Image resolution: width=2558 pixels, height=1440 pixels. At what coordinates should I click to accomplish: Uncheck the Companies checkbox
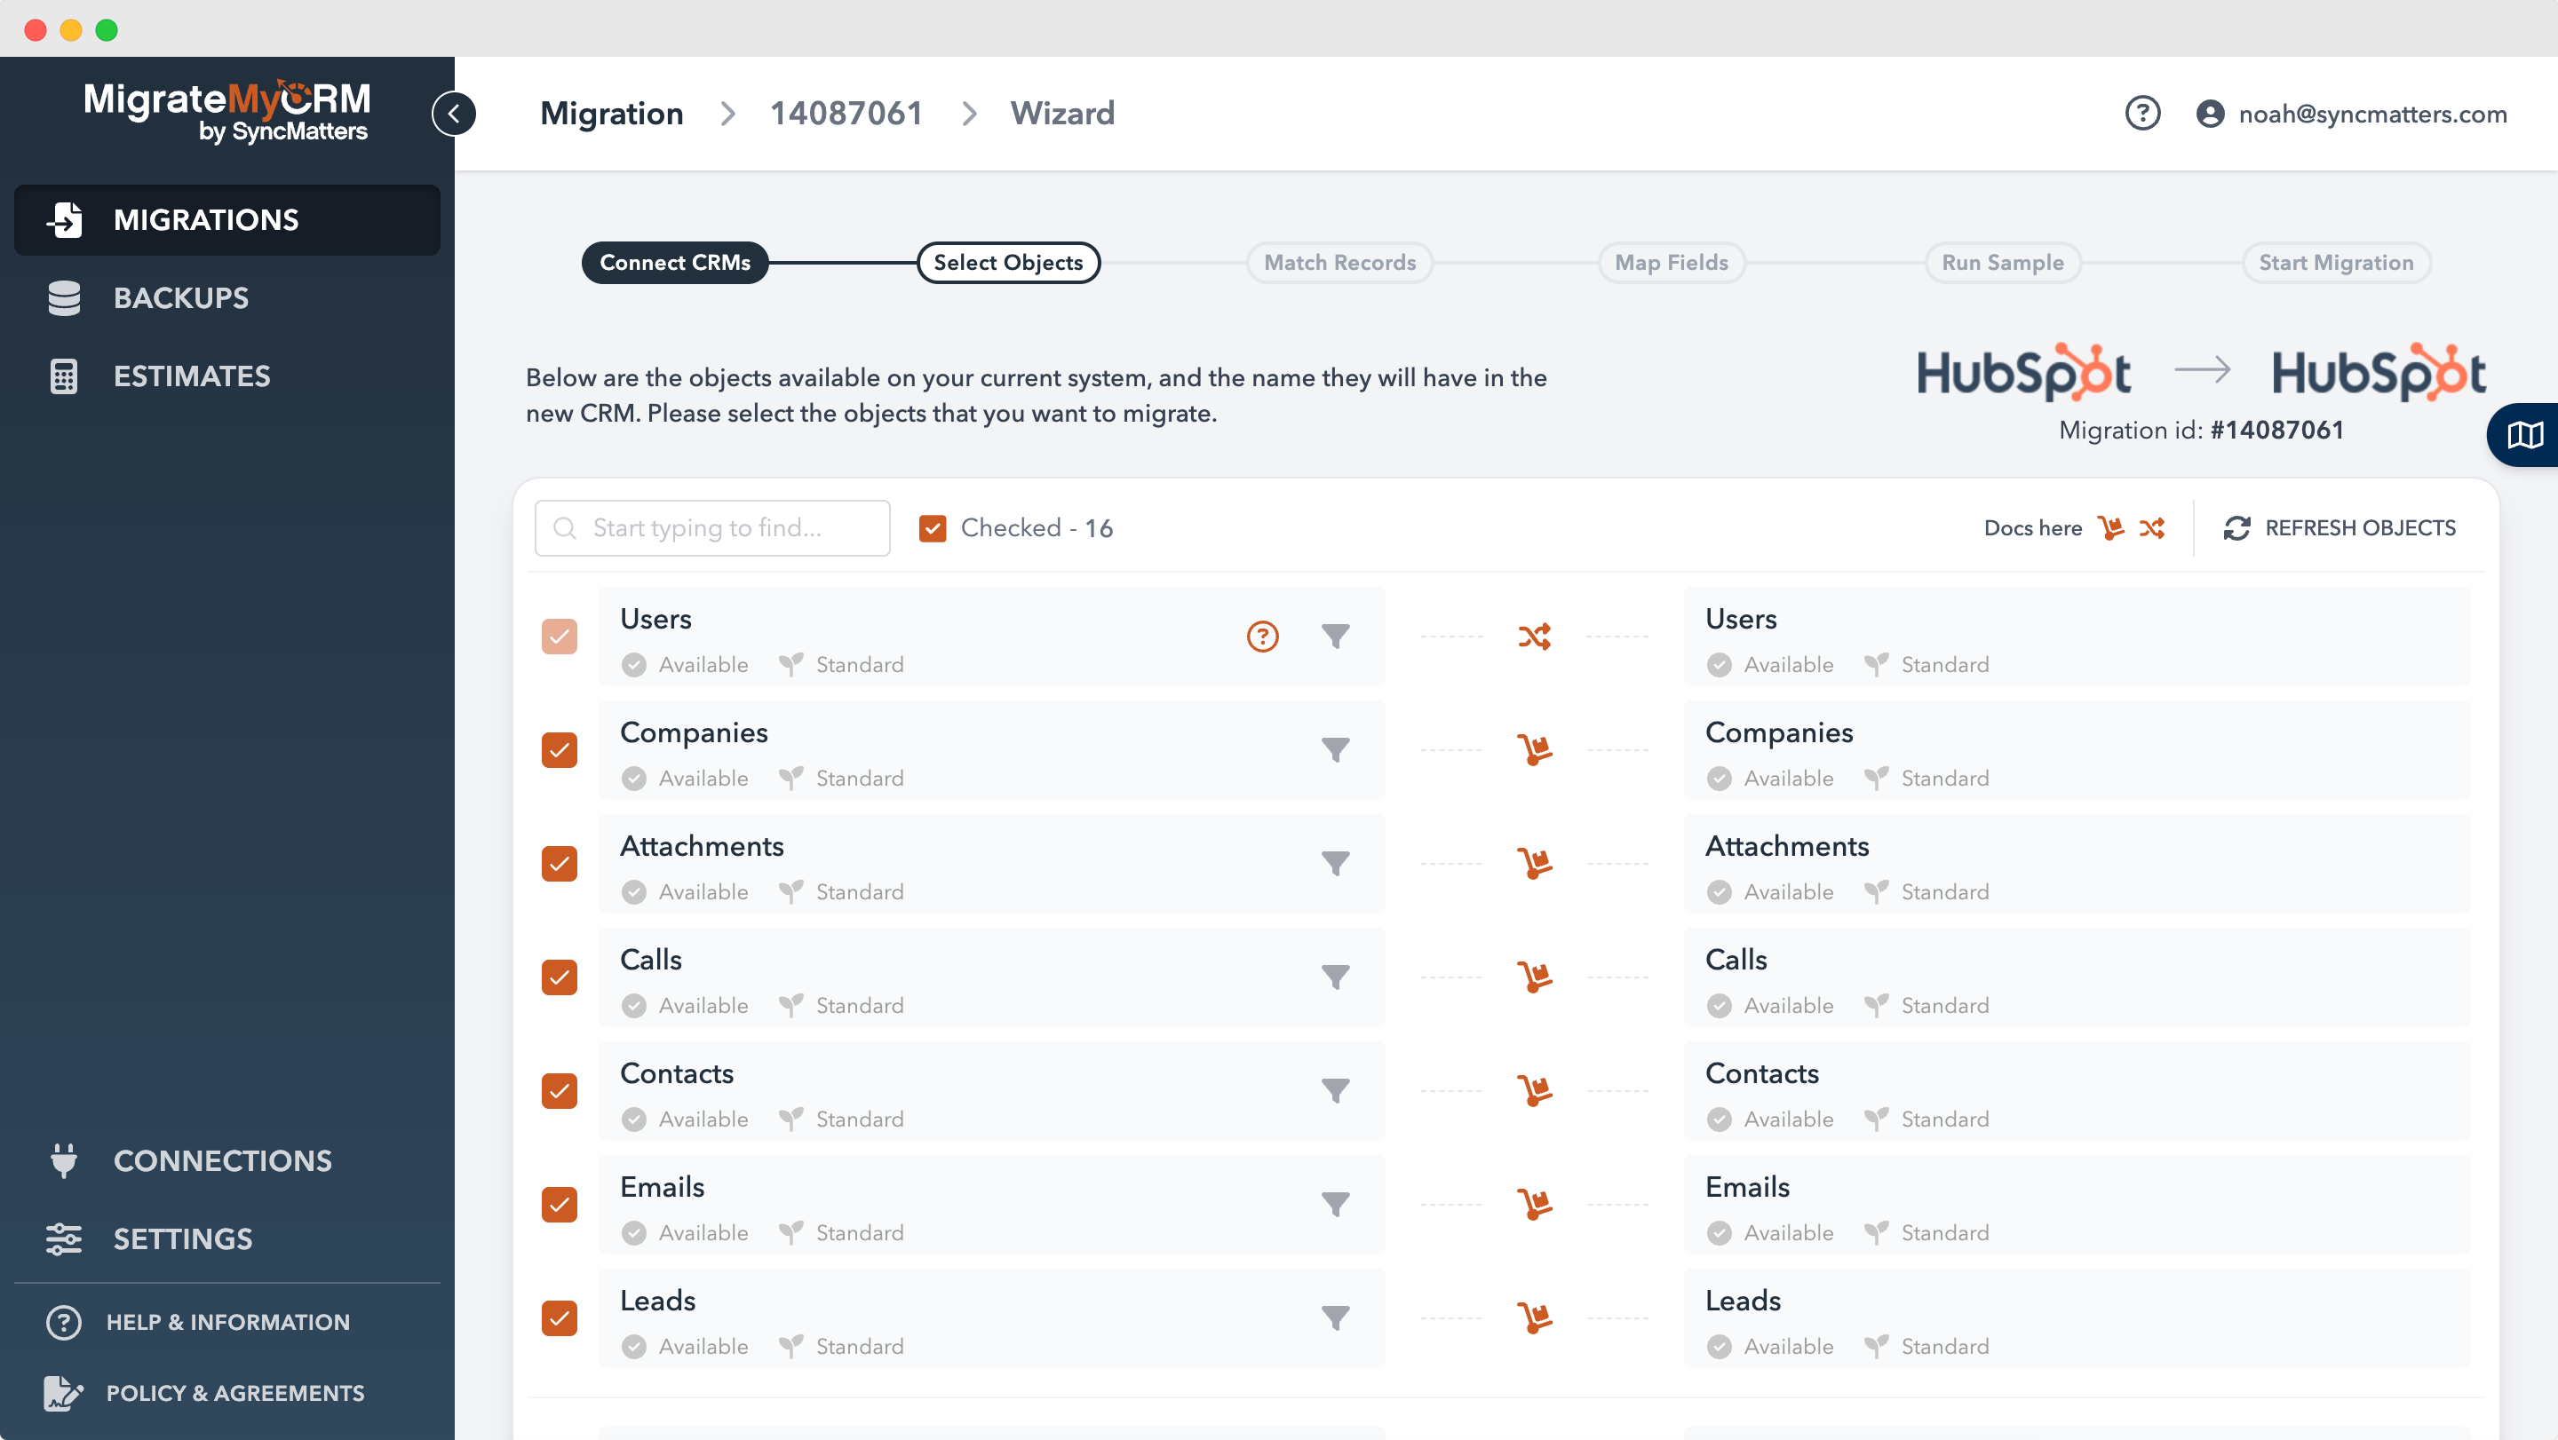(559, 750)
